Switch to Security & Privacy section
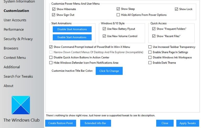201x128 pixels. (18, 39)
